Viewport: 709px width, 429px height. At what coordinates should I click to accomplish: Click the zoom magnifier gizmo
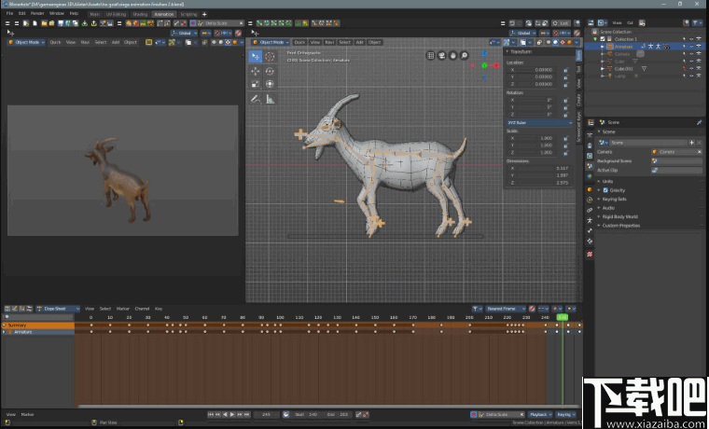click(x=465, y=55)
